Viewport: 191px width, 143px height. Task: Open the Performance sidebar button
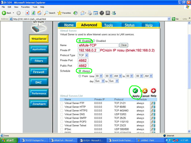click(x=39, y=93)
